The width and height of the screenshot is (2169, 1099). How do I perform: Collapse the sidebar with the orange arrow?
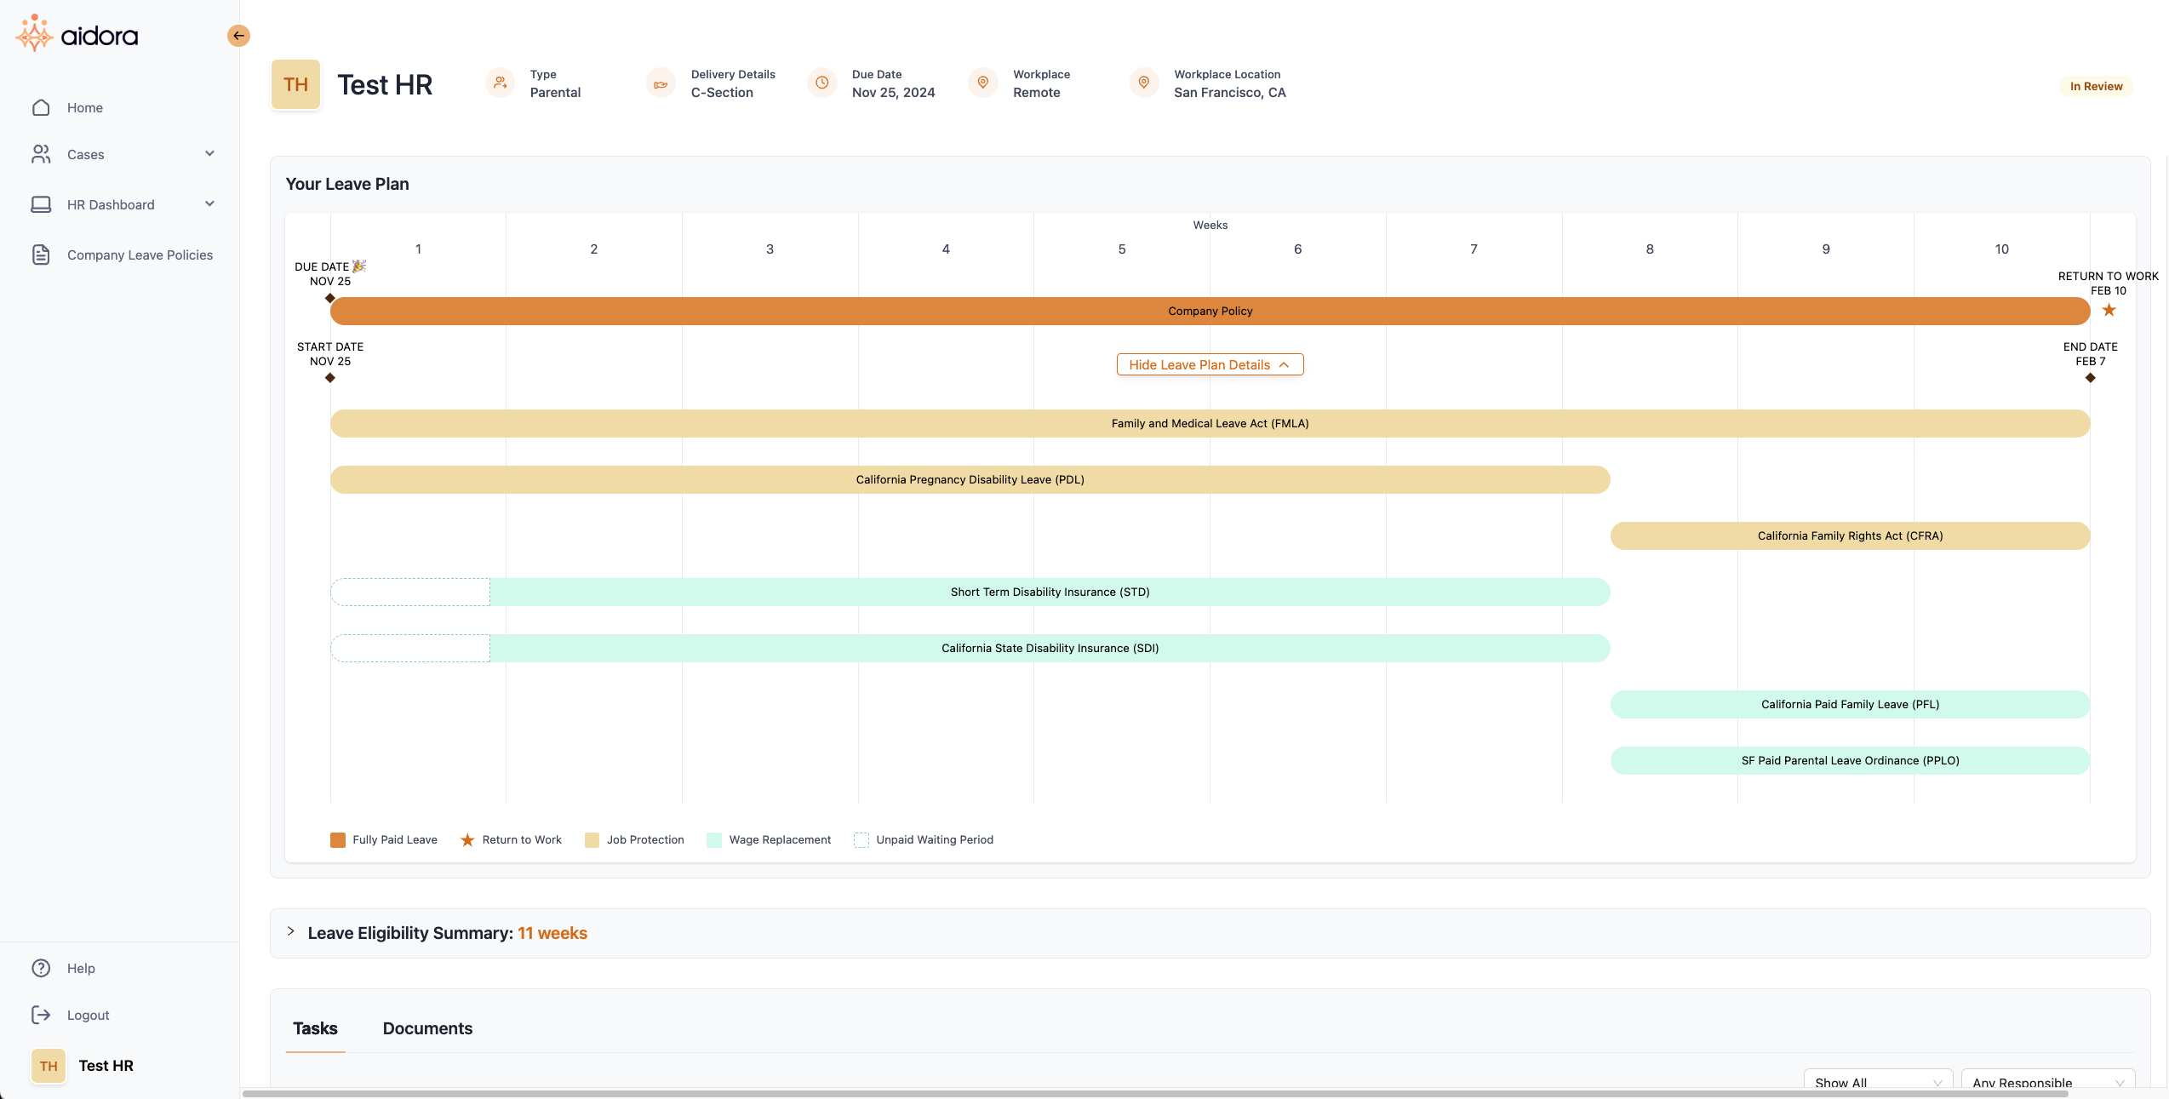(x=238, y=36)
